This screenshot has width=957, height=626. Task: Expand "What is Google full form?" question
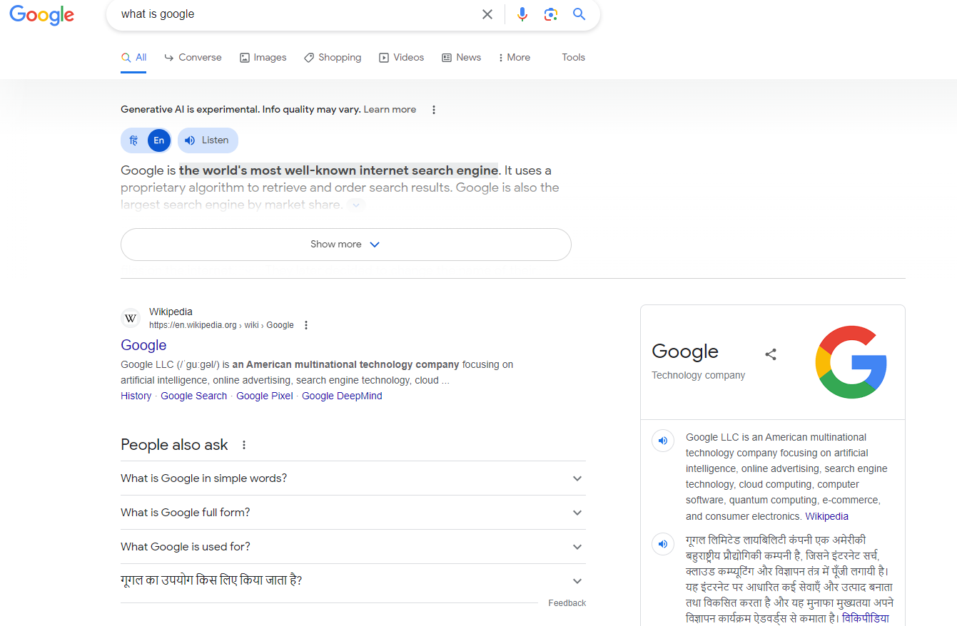353,513
